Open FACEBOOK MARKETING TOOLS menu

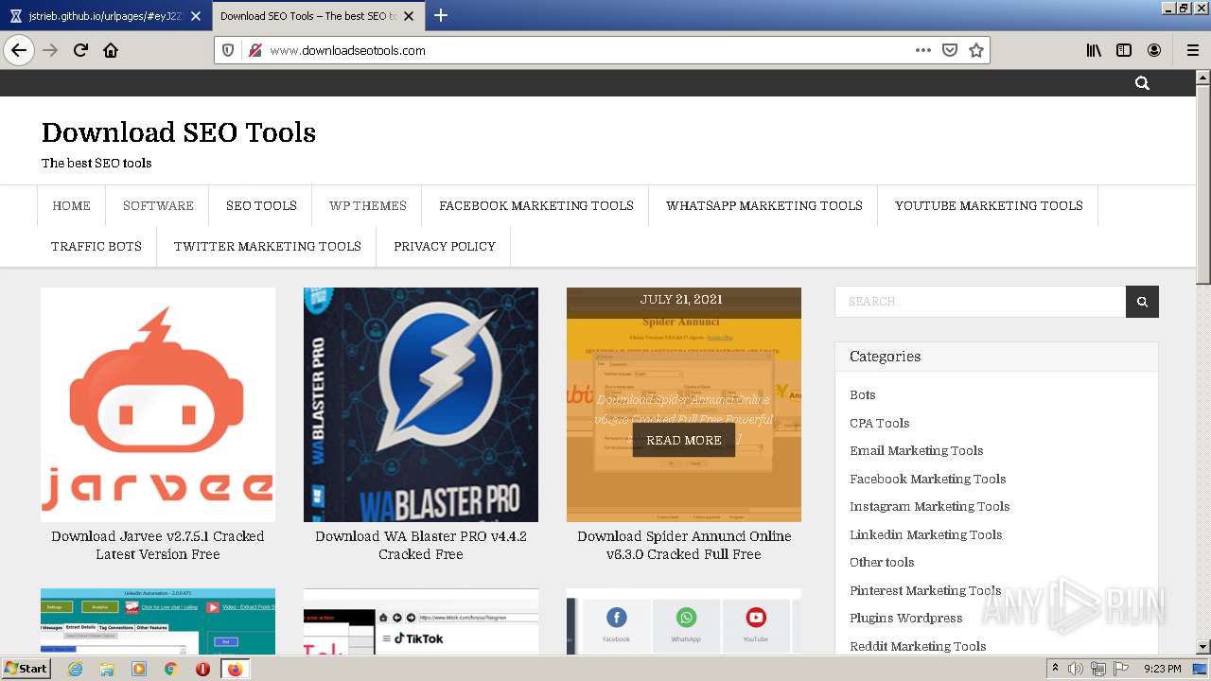(x=536, y=205)
